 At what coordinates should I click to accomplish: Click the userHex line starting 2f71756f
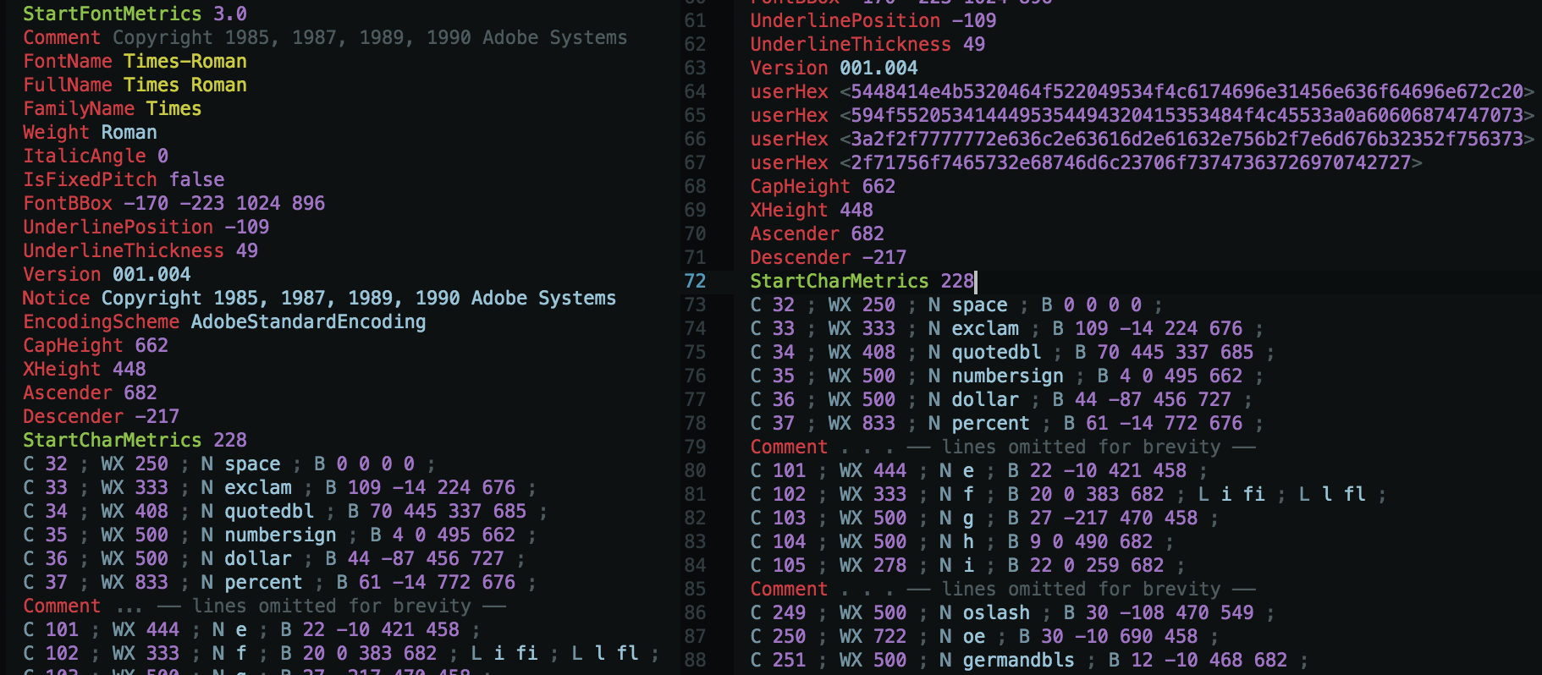pyautogui.click(x=1086, y=162)
